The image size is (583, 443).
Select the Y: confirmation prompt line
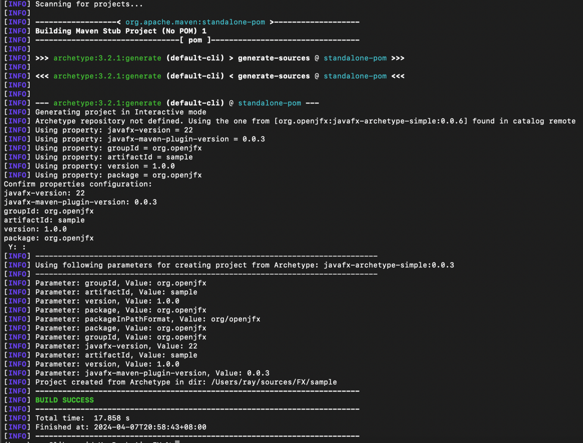(15, 247)
